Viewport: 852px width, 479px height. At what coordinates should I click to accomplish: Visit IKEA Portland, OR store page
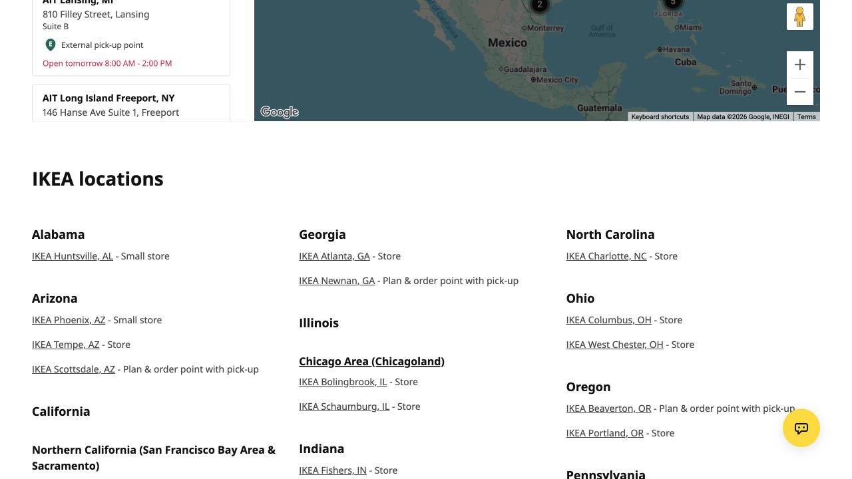(x=605, y=433)
